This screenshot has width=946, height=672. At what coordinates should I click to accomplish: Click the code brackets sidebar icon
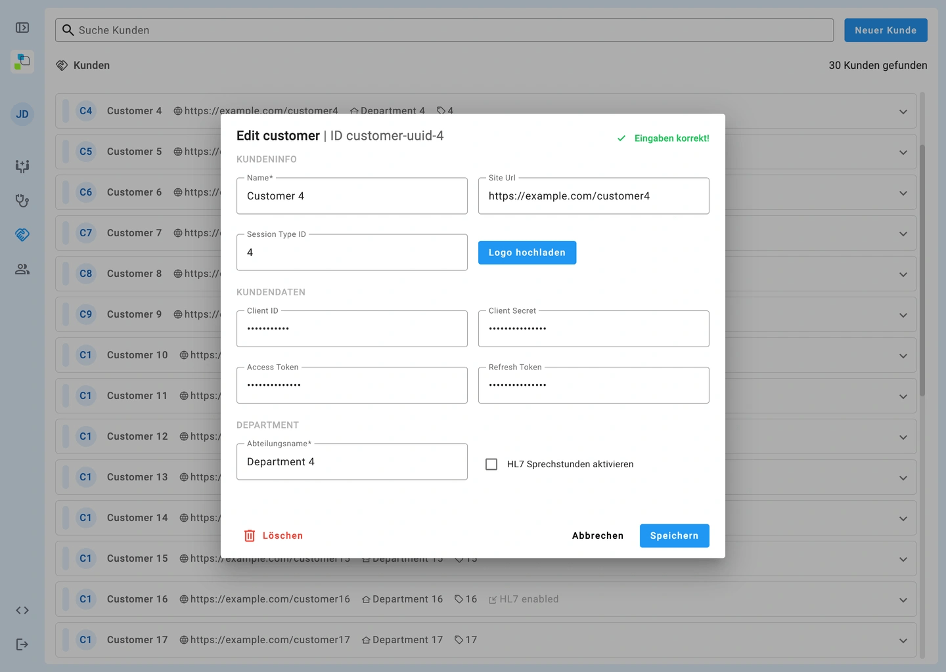[22, 610]
